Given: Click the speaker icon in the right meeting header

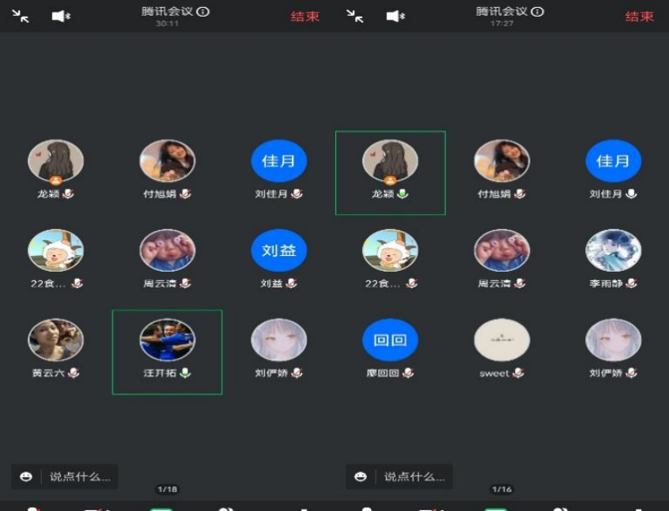Looking at the screenshot, I should (x=395, y=17).
